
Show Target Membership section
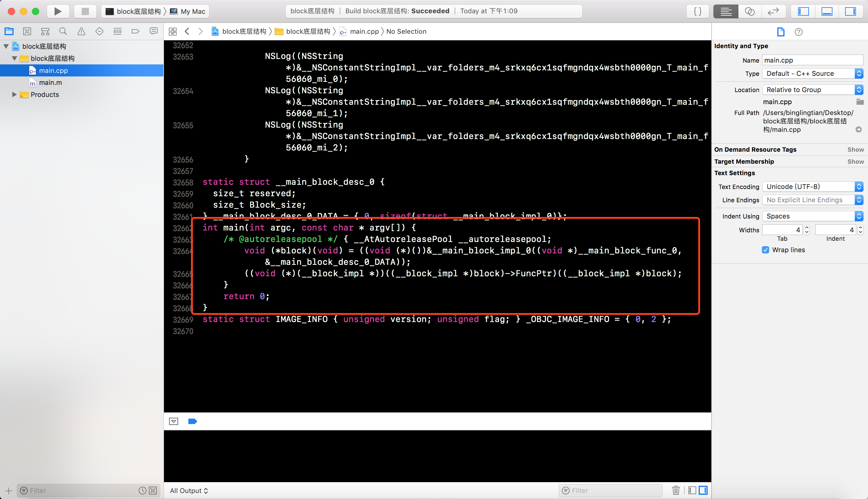(855, 161)
